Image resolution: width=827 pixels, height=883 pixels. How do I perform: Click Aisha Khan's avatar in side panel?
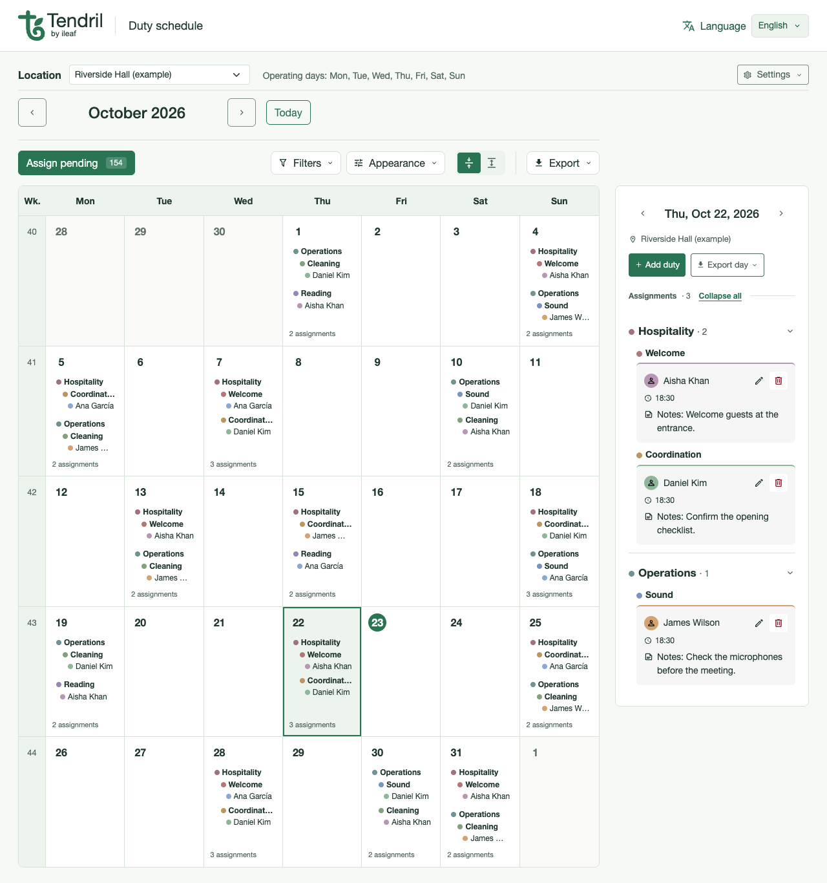651,381
